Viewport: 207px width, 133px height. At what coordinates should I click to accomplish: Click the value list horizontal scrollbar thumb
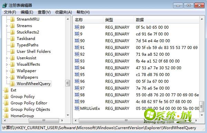coord(126,121)
